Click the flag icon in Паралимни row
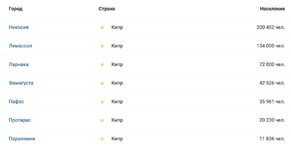The height and width of the screenshot is (147, 291). (x=102, y=139)
